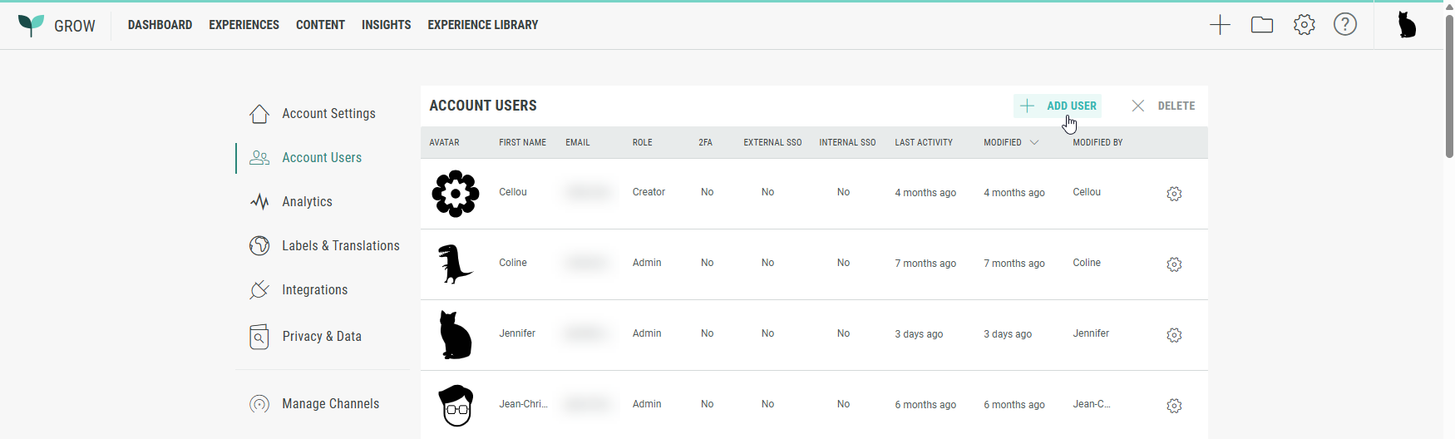
Task: Click Jennifer's cat avatar thumbnail
Action: click(456, 334)
